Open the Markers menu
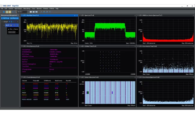The width and height of the screenshot is (195, 114). point(39,9)
